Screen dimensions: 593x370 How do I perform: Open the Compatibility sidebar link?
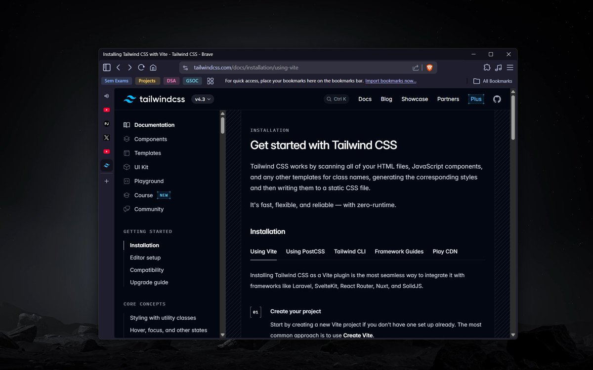(147, 270)
